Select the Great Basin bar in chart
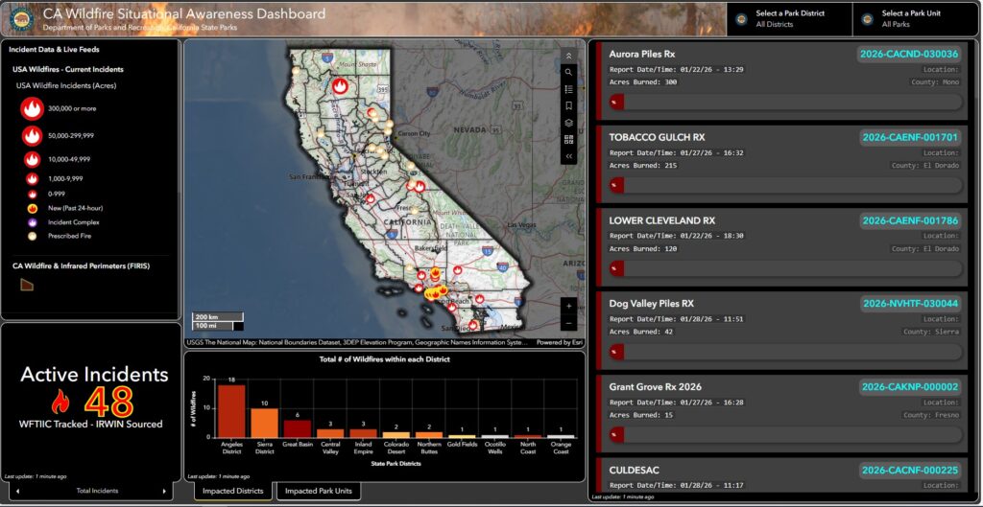983x507 pixels. coord(298,428)
